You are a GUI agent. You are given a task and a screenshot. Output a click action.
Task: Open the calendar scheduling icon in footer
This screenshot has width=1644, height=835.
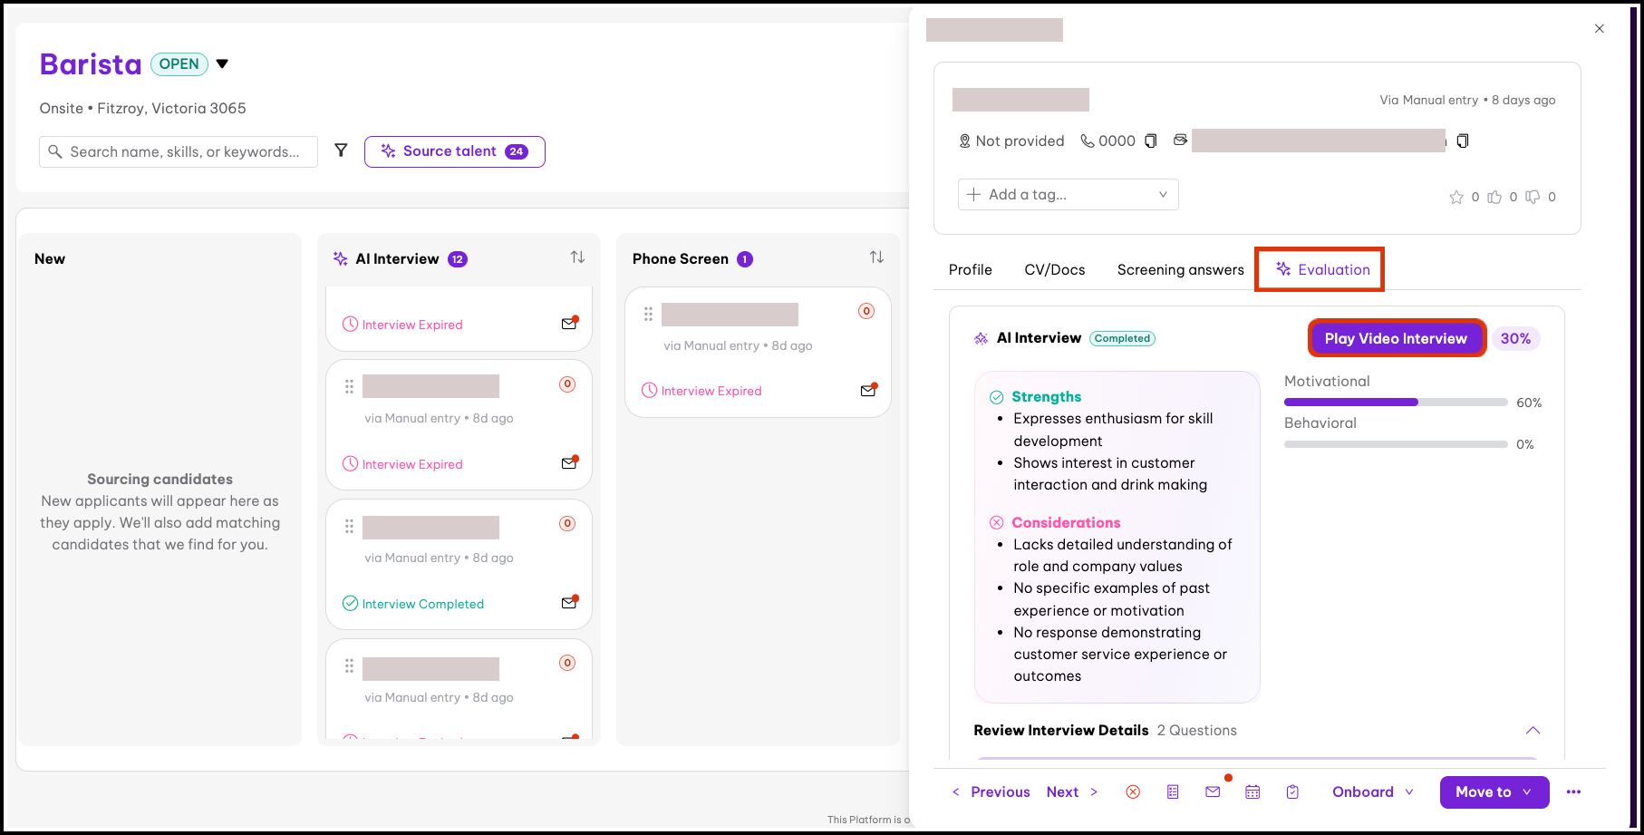[1252, 791]
